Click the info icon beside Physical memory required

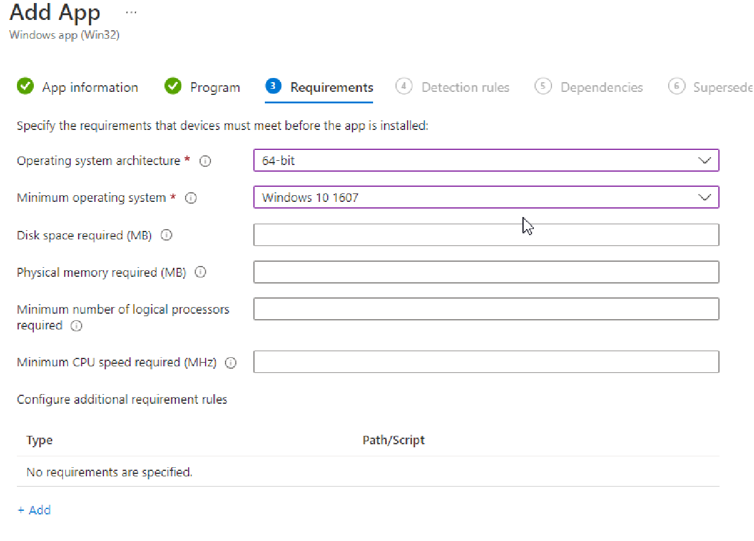200,272
